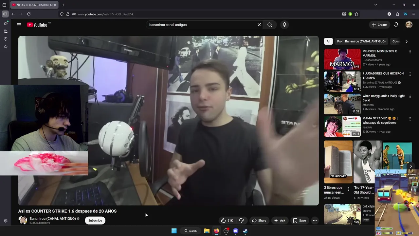
Task: Reload the current page
Action: tap(29, 14)
